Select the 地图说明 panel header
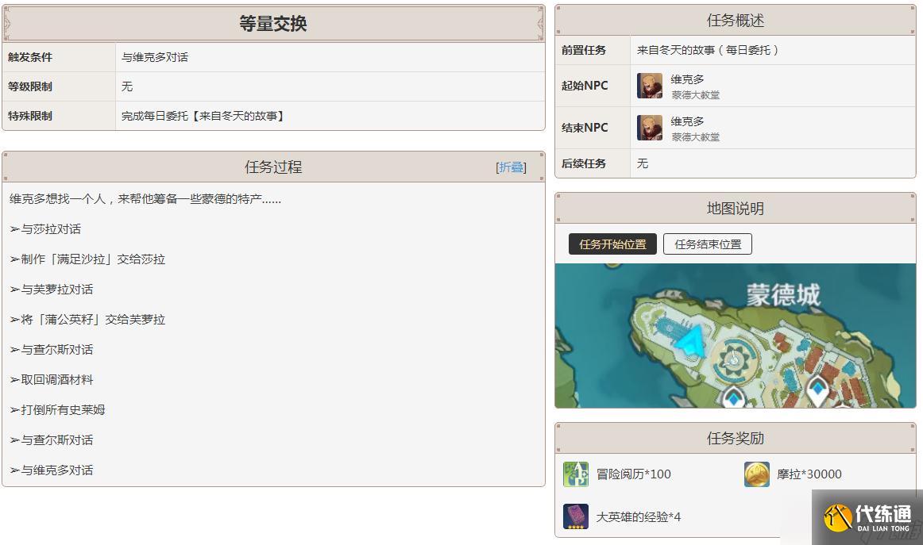This screenshot has width=923, height=545. coord(735,208)
